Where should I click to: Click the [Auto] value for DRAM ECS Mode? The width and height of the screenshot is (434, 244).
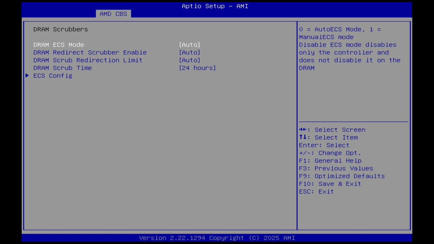[x=190, y=44]
